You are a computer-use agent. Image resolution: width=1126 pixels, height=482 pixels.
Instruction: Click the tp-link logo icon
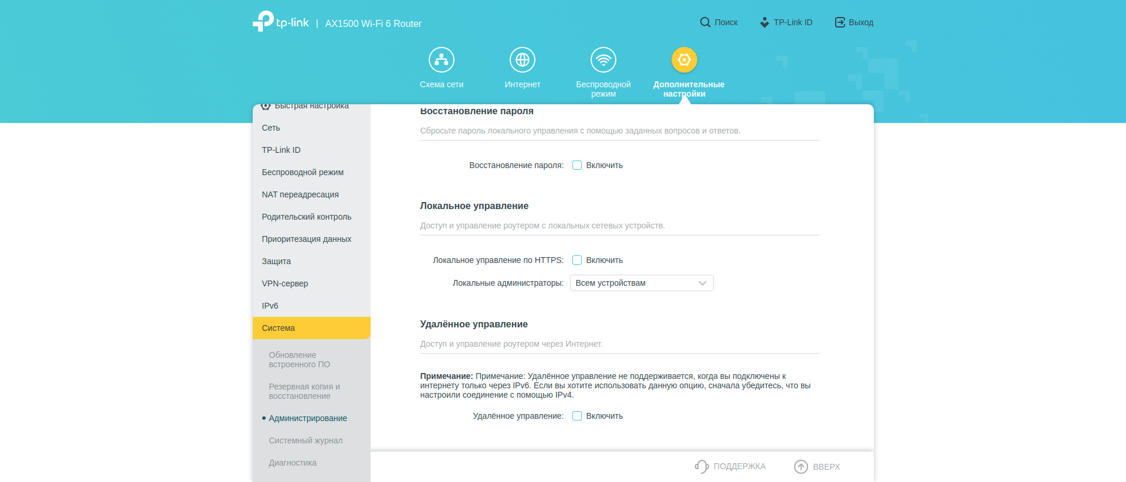click(263, 21)
